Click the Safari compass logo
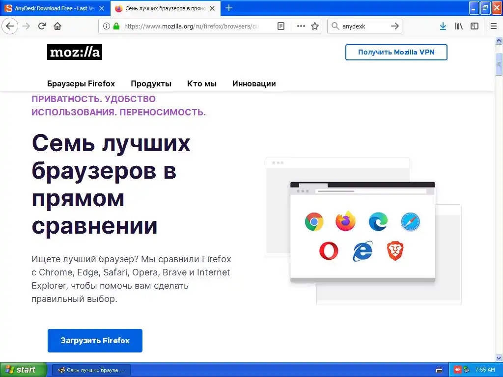Screen dimensions: 503x377 click(x=410, y=221)
